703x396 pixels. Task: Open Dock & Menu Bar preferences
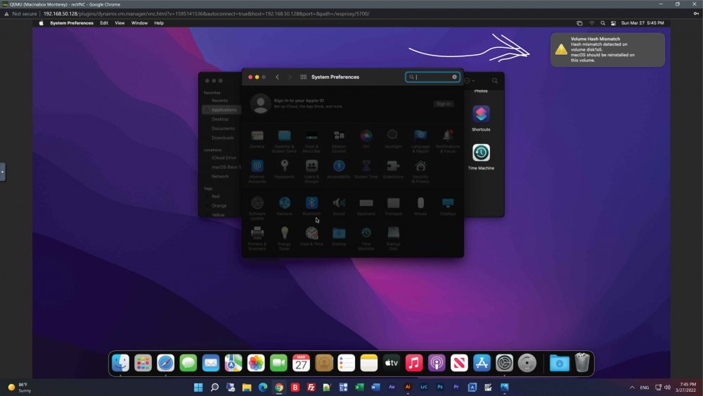pos(311,141)
